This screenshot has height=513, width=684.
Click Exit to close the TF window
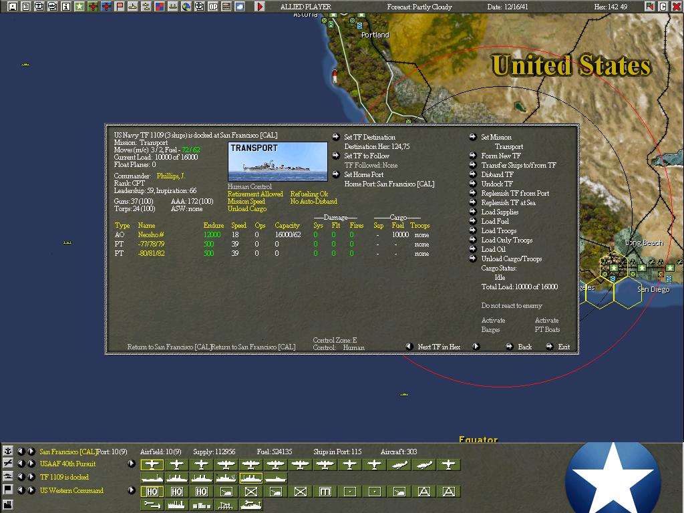[x=564, y=347]
